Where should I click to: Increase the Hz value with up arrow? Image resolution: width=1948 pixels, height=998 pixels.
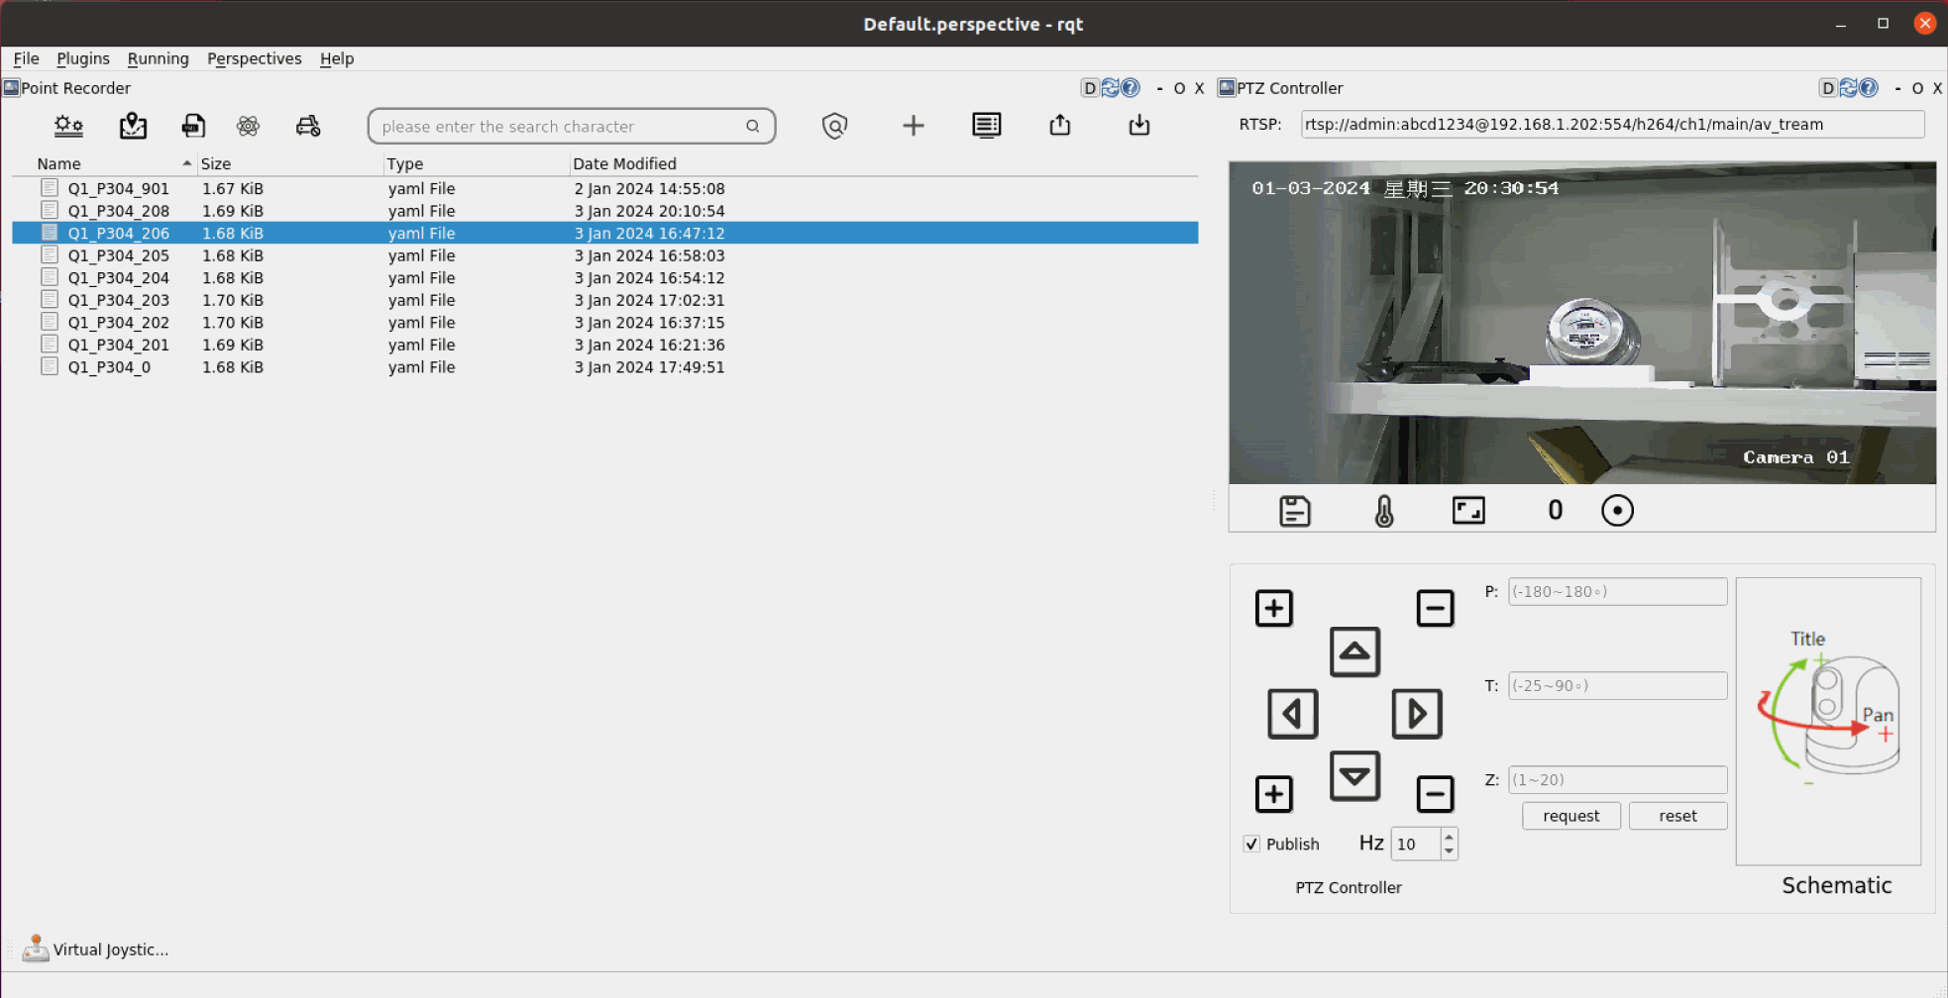pyautogui.click(x=1449, y=837)
